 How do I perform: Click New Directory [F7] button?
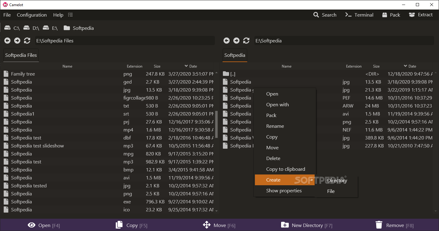click(x=307, y=225)
